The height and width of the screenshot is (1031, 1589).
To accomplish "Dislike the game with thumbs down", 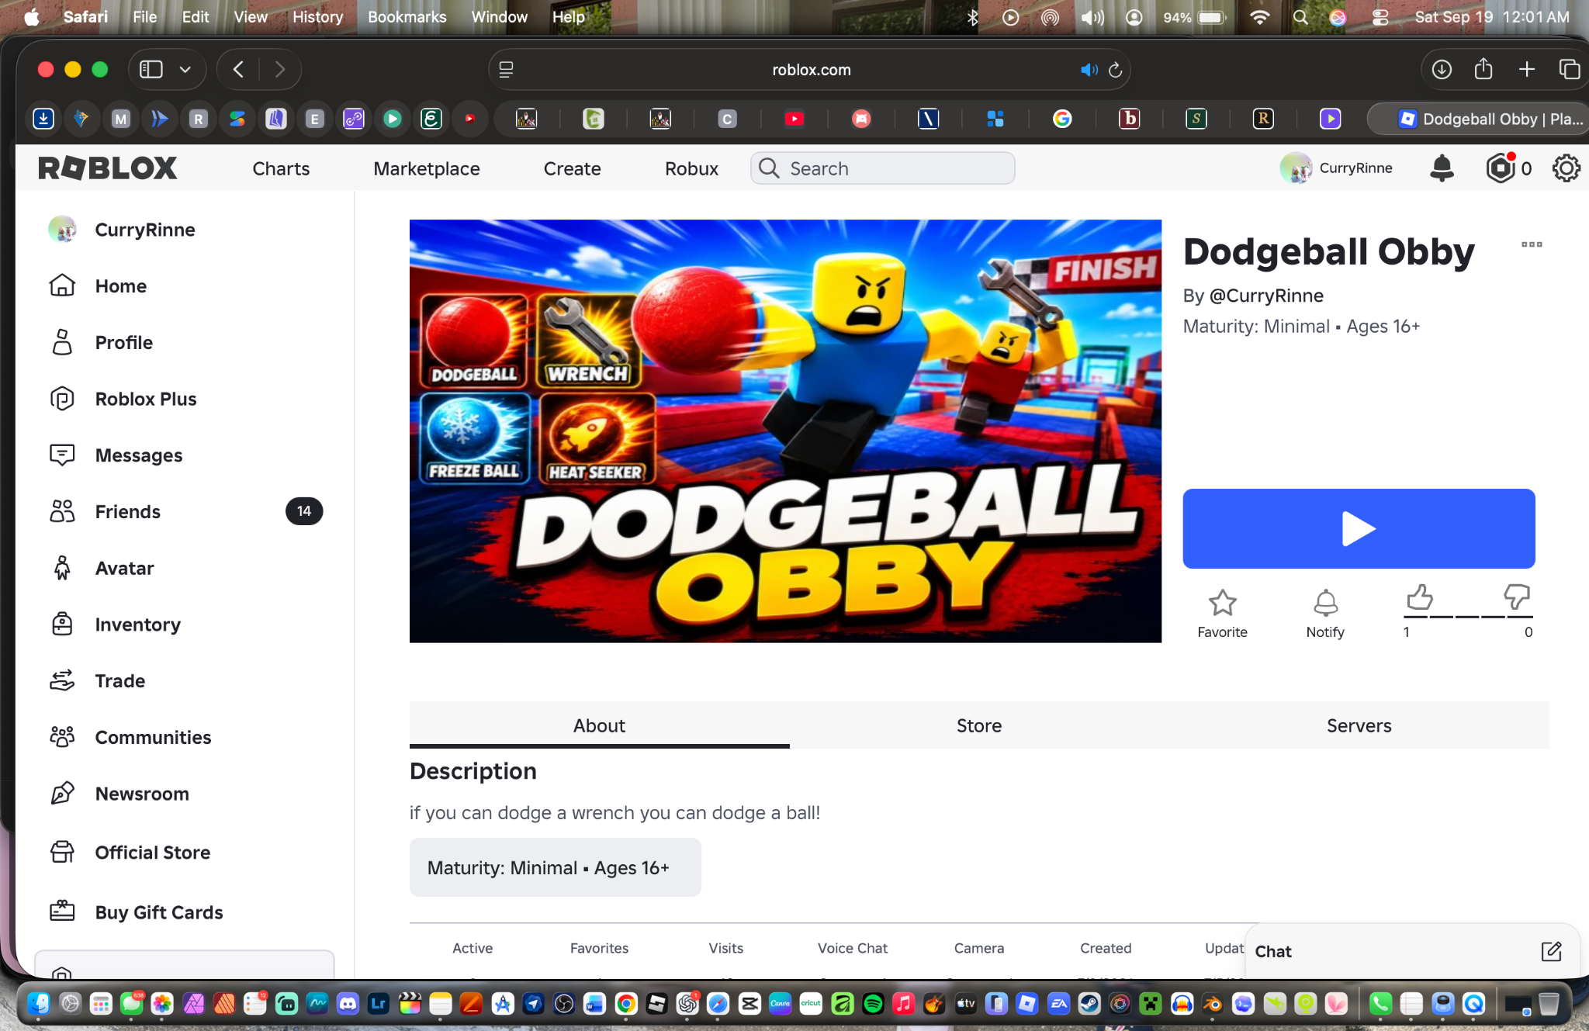I will click(x=1516, y=597).
